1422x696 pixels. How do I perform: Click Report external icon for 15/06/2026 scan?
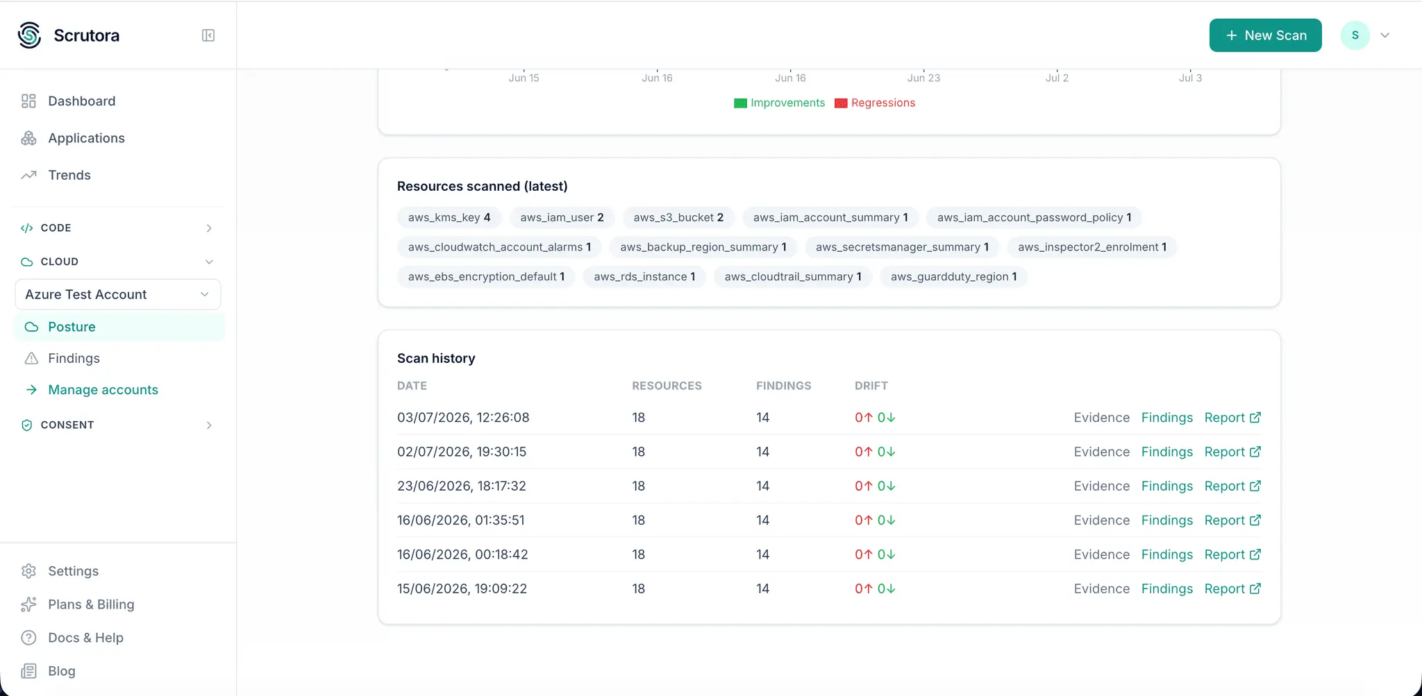point(1255,588)
